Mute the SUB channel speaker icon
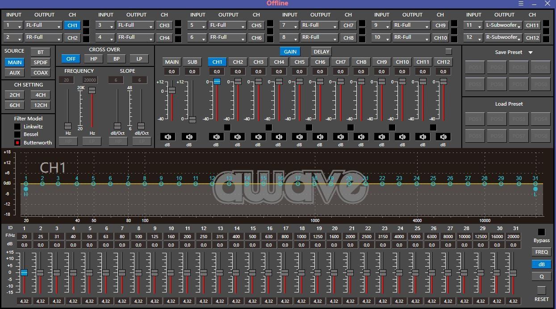The width and height of the screenshot is (556, 309). 189,137
